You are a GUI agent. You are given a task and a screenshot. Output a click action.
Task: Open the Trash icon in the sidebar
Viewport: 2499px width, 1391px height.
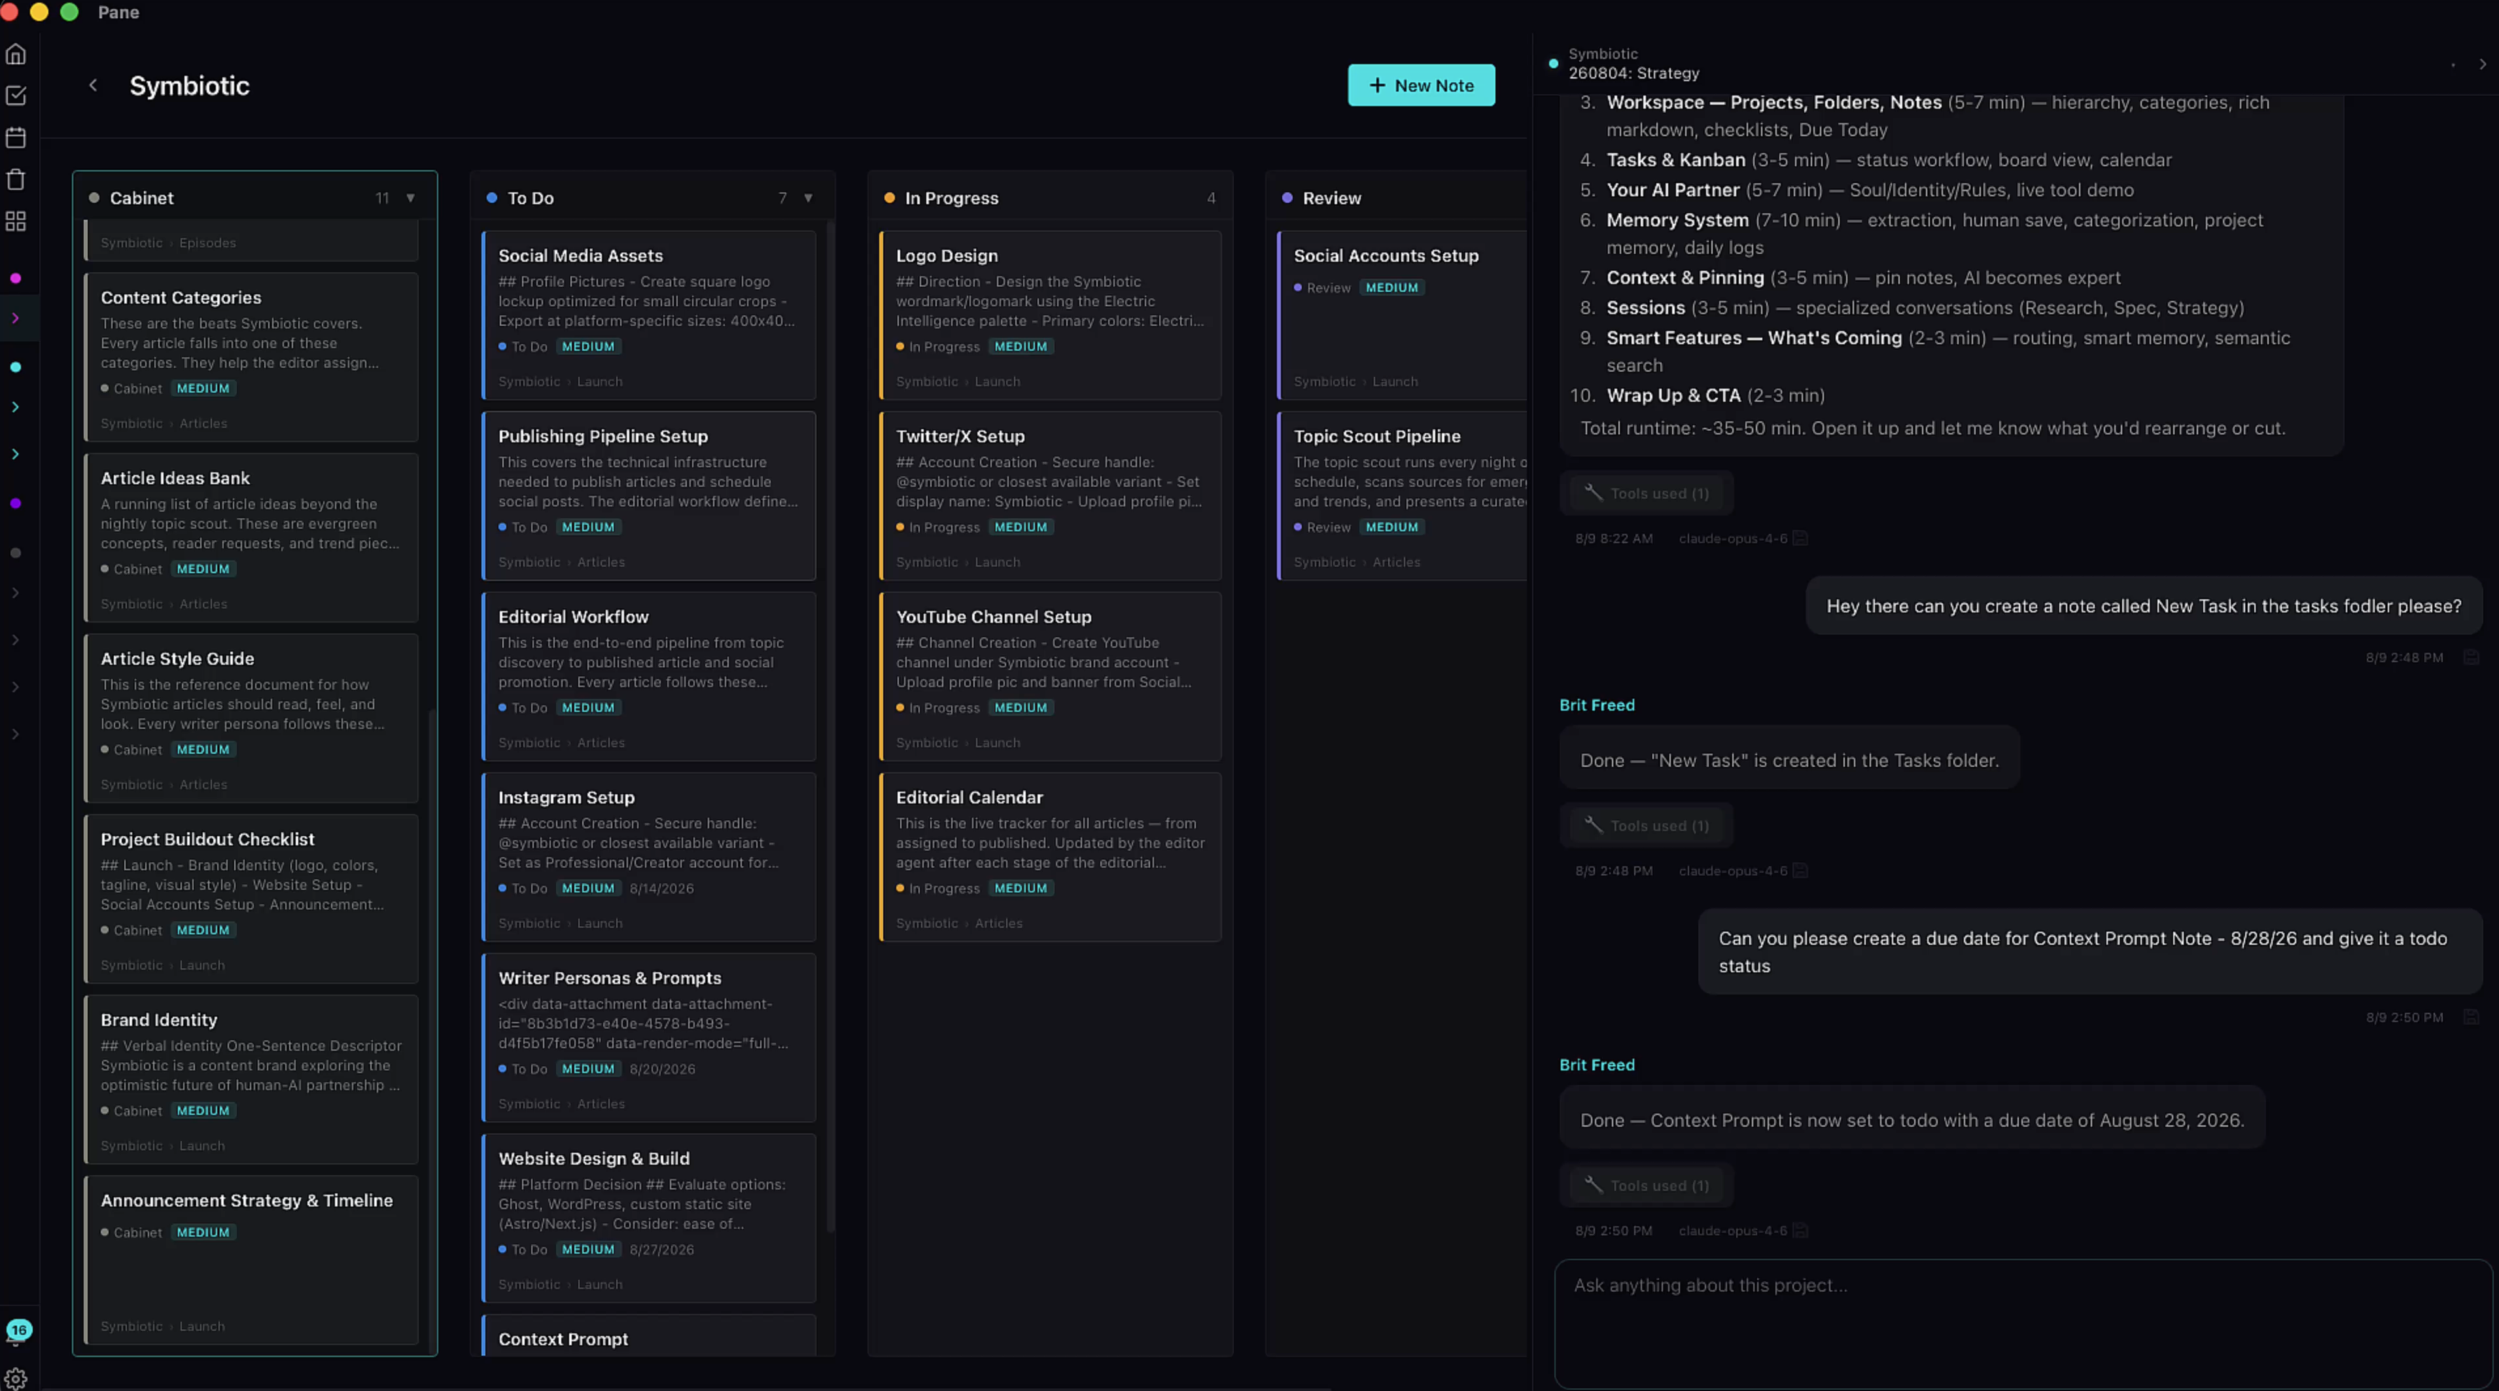coord(16,179)
